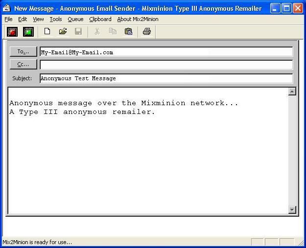Screen dimensions: 306x248
Task: Click the window resize grip corner
Action: [301, 243]
